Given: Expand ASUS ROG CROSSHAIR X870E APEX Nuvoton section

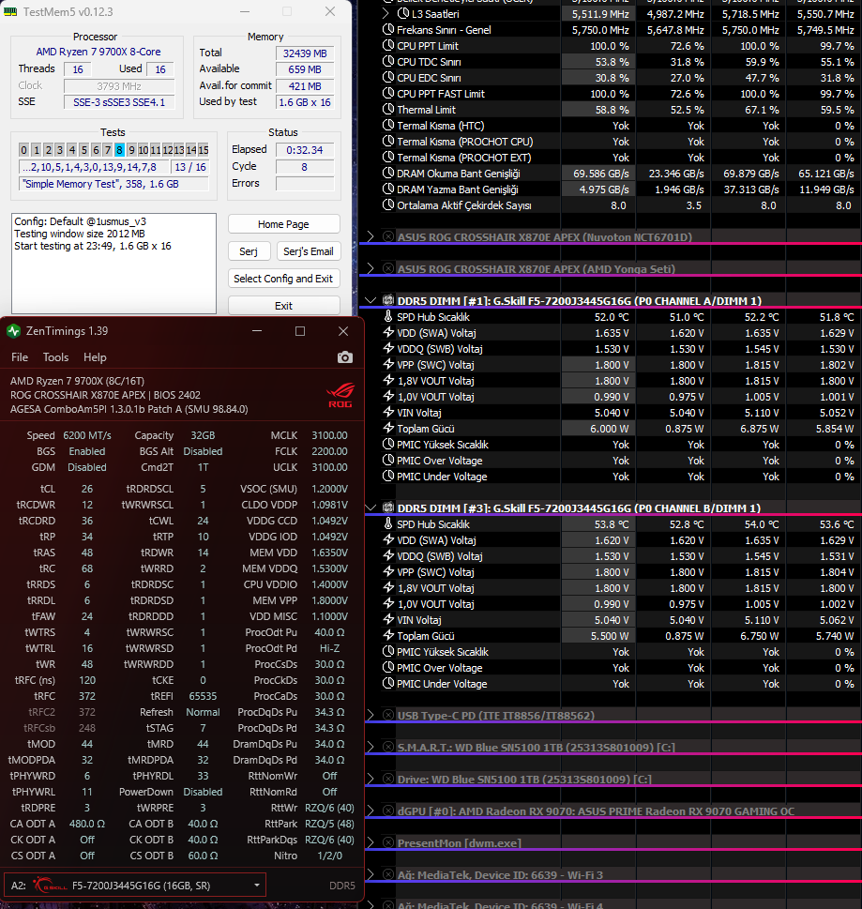Looking at the screenshot, I should click(x=371, y=236).
